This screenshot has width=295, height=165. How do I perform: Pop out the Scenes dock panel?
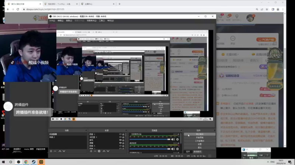[86, 131]
